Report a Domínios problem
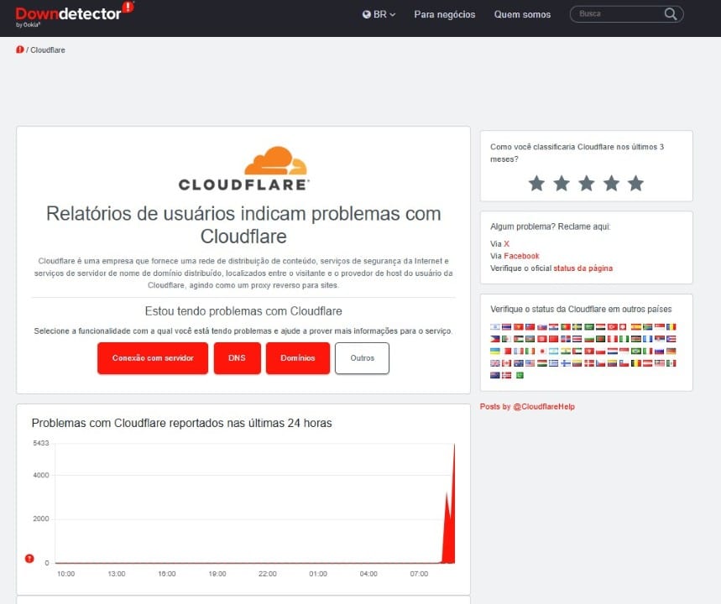Screen dimensions: 721x604 (298, 357)
